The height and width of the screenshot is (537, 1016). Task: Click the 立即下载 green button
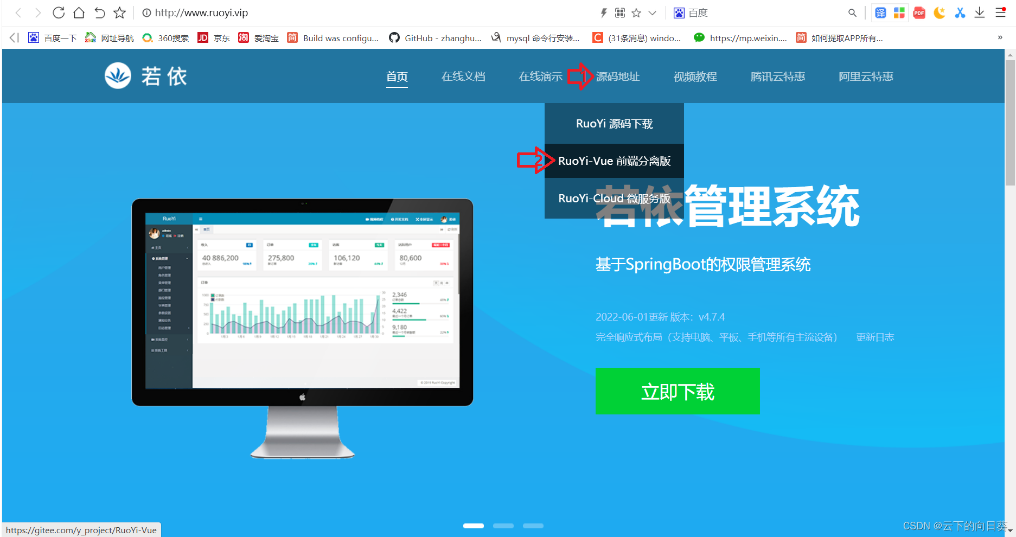[x=678, y=391]
